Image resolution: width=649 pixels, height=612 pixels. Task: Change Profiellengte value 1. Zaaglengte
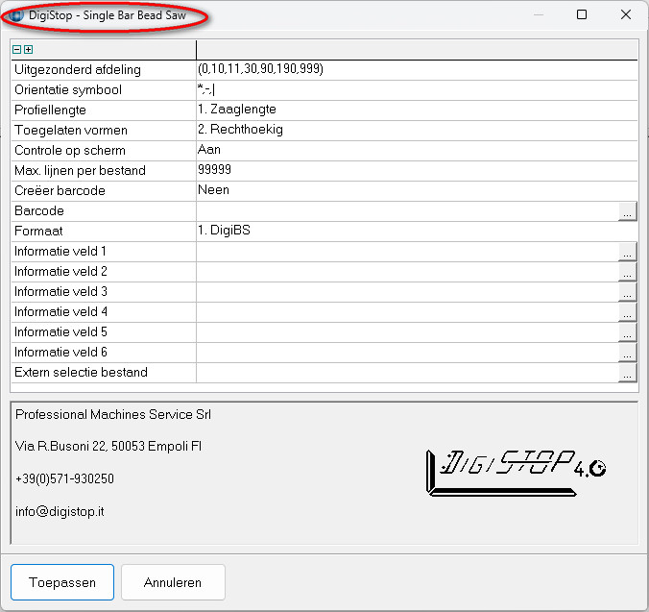point(417,110)
